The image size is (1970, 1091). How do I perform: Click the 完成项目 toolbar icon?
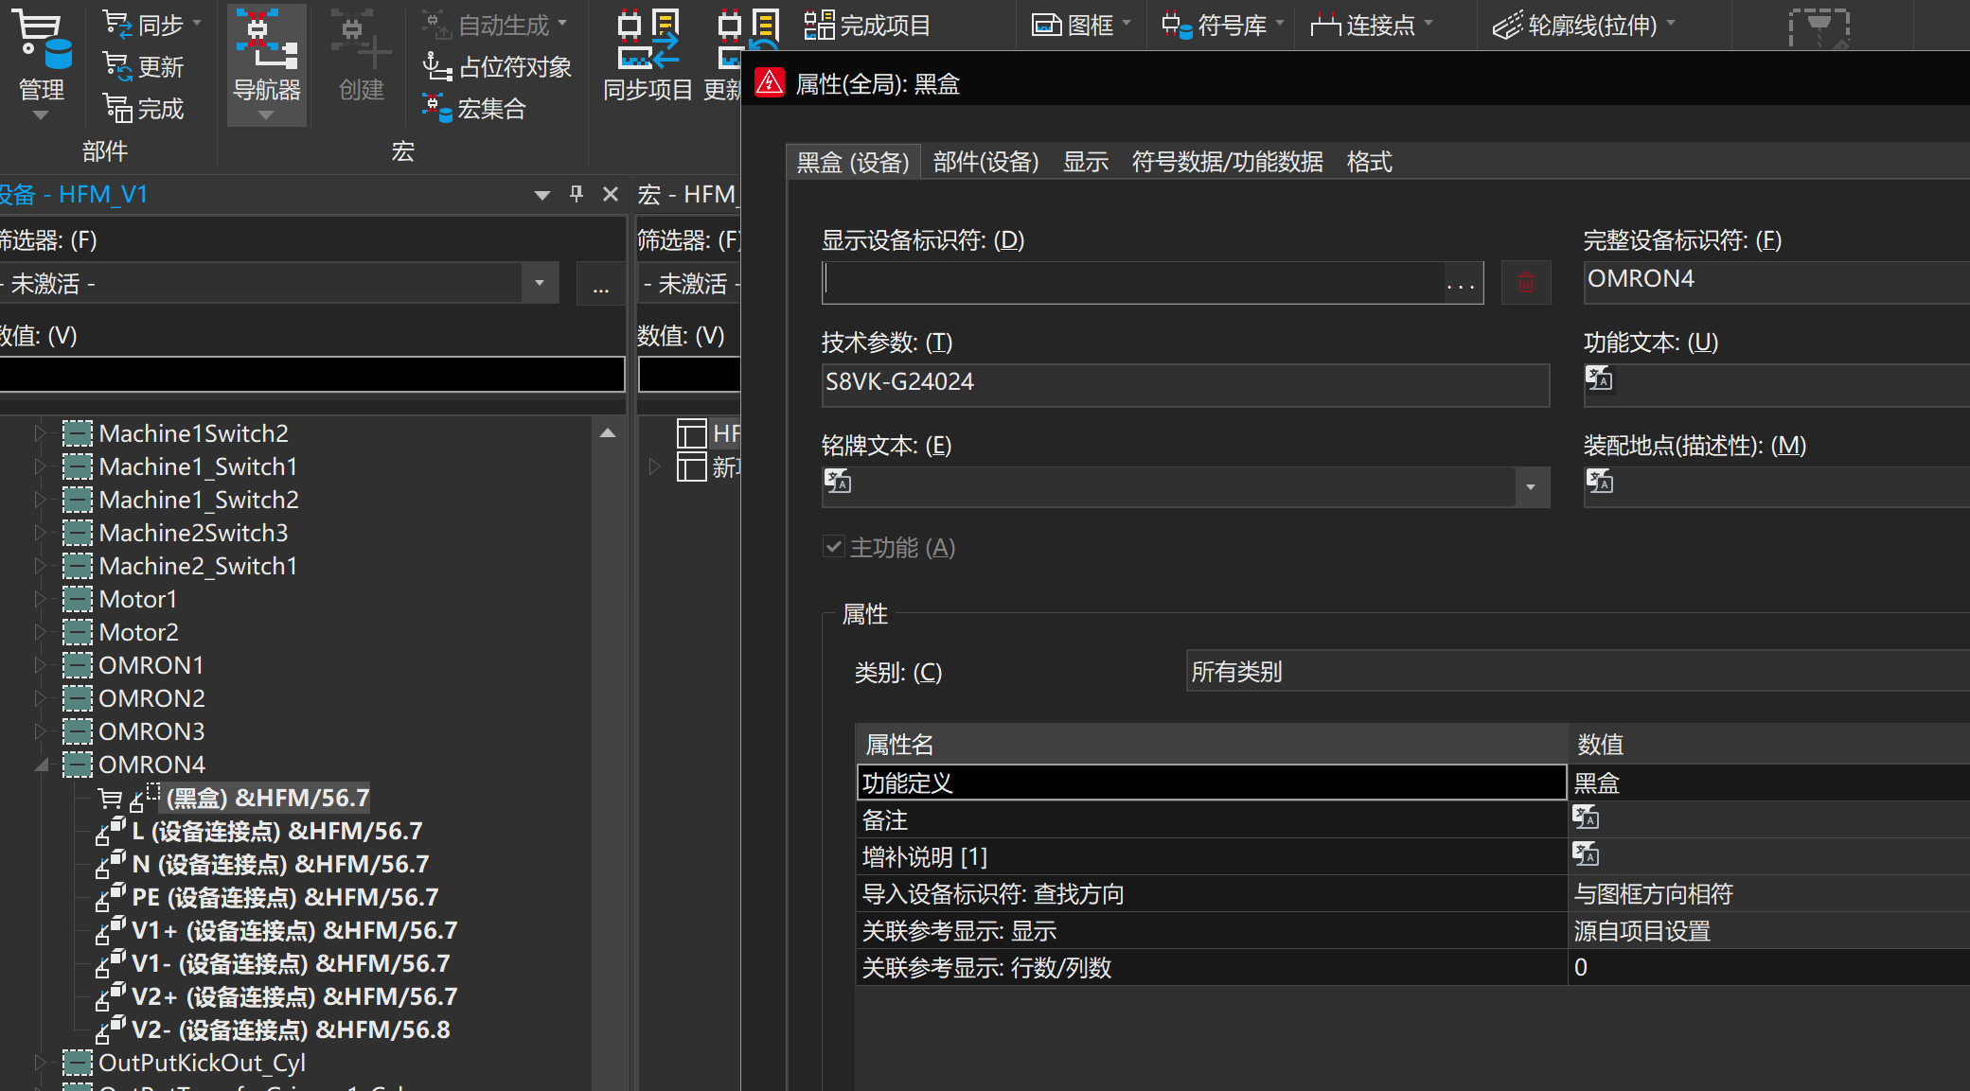tap(818, 26)
